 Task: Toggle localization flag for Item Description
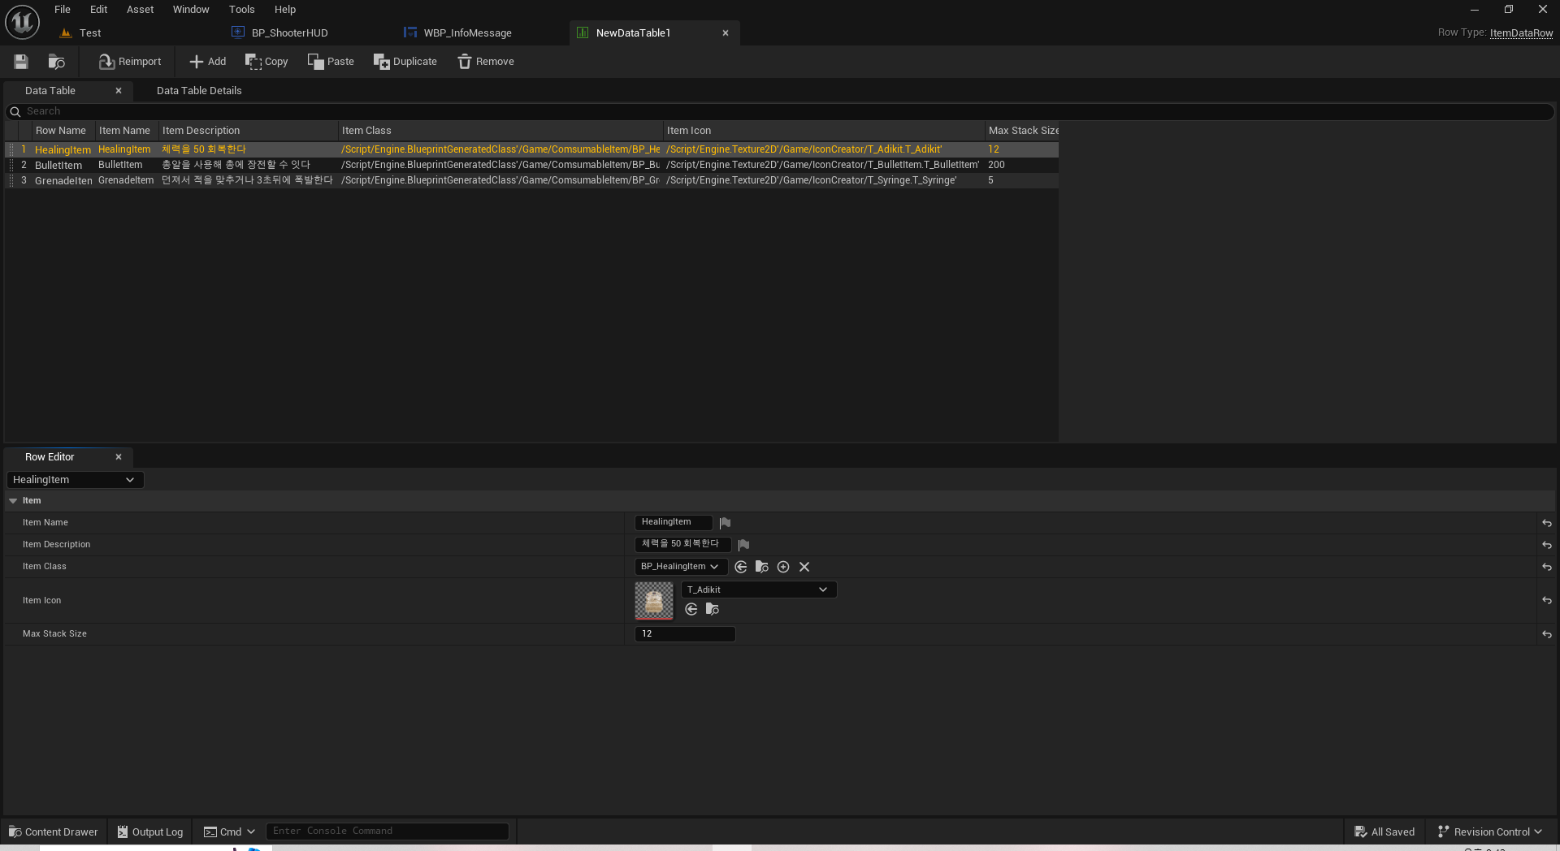[x=743, y=544]
